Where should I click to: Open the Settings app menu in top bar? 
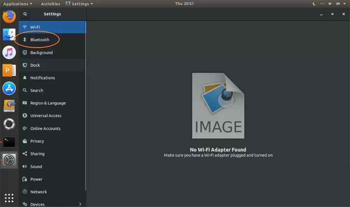click(x=79, y=4)
